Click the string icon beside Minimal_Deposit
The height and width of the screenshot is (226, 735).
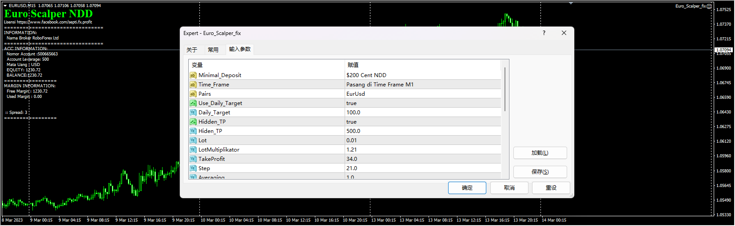(193, 75)
